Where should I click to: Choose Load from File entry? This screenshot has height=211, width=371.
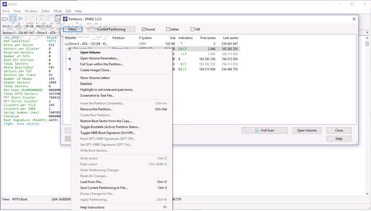(x=122, y=182)
